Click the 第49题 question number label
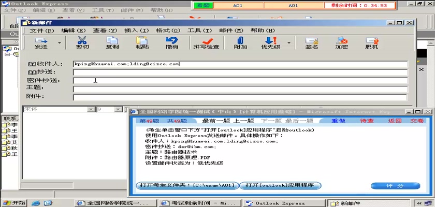The height and width of the screenshot is (207, 435). [149, 121]
